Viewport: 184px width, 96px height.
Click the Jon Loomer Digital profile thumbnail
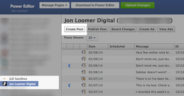click(x=5, y=84)
